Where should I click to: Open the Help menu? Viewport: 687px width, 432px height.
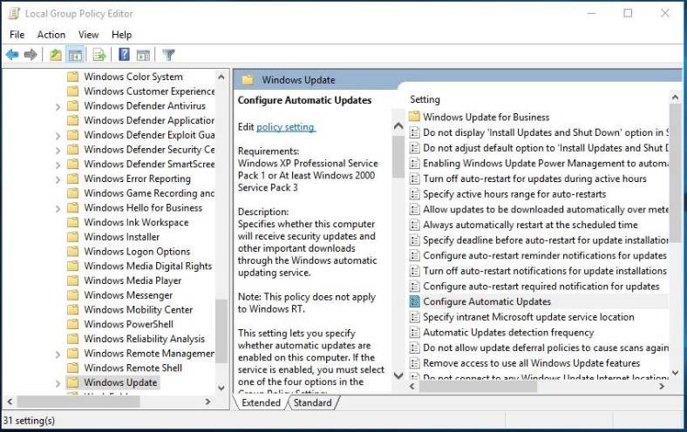point(121,35)
